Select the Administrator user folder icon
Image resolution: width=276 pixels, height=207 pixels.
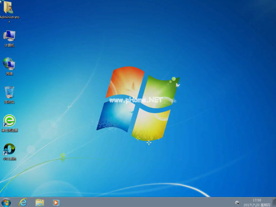tap(8, 7)
